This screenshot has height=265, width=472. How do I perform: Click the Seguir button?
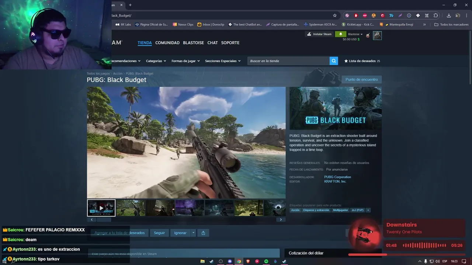click(159, 233)
